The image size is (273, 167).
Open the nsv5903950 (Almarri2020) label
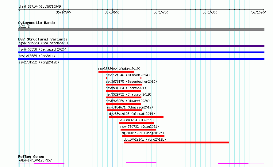(128, 101)
